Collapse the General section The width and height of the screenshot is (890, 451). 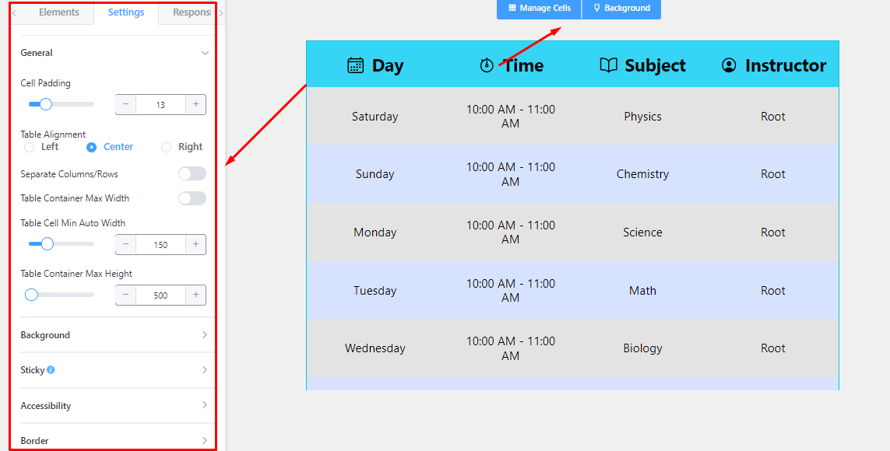tap(205, 53)
